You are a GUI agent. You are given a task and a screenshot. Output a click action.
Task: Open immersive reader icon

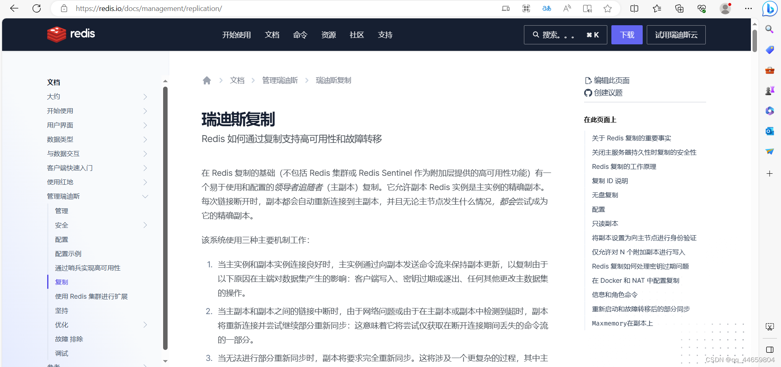[587, 9]
